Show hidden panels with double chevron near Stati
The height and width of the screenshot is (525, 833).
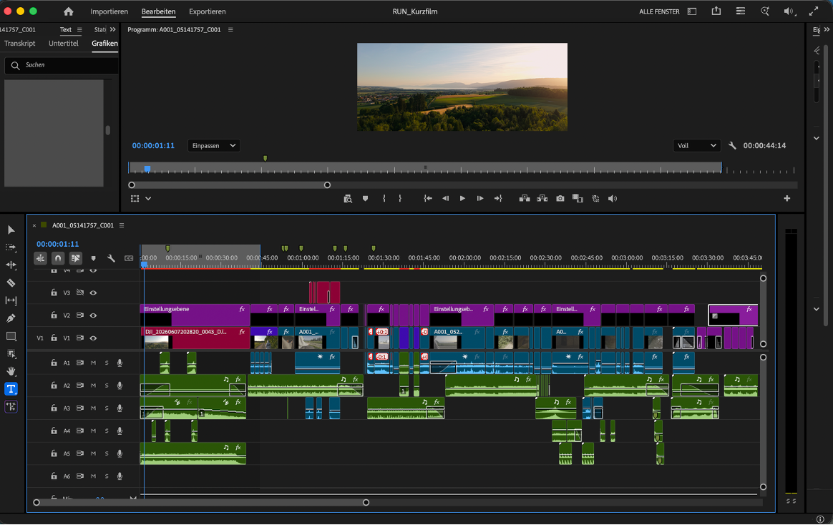112,30
